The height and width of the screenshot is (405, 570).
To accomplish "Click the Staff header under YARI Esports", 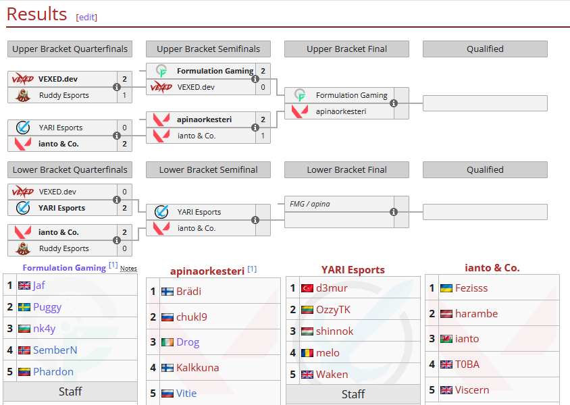I will click(x=353, y=394).
